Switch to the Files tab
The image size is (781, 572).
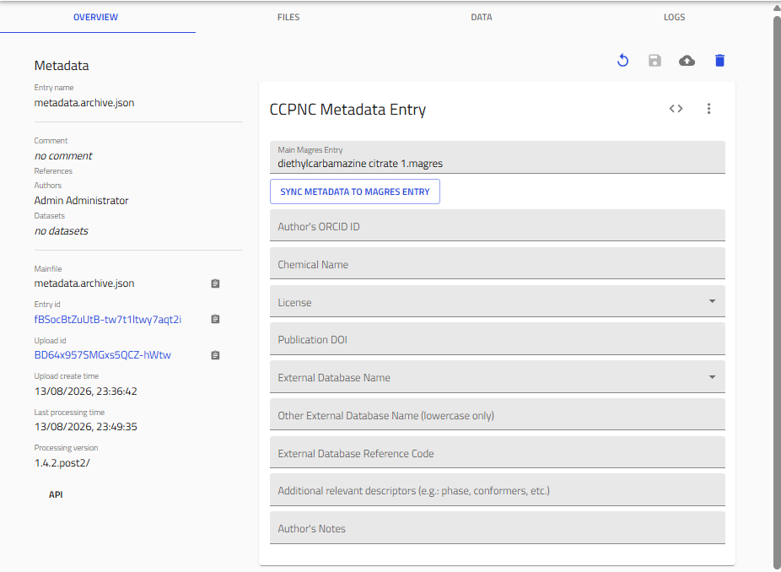(x=288, y=17)
